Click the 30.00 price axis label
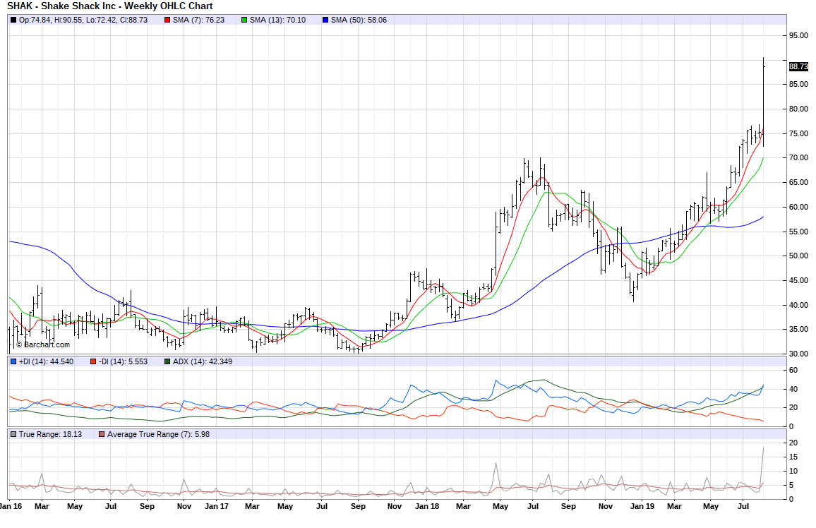 (x=799, y=354)
